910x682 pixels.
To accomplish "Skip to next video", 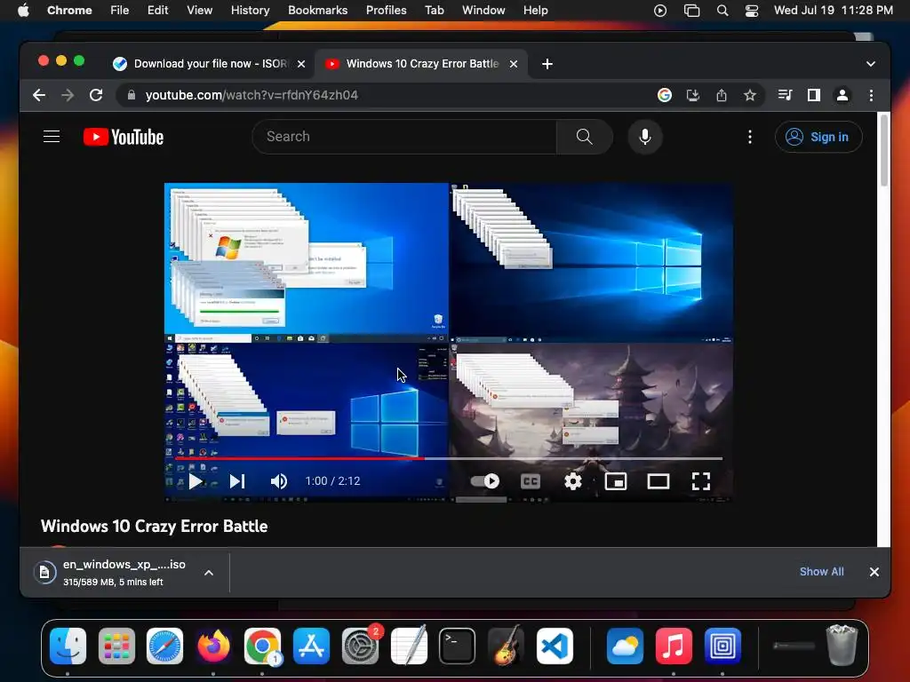I will pos(237,481).
